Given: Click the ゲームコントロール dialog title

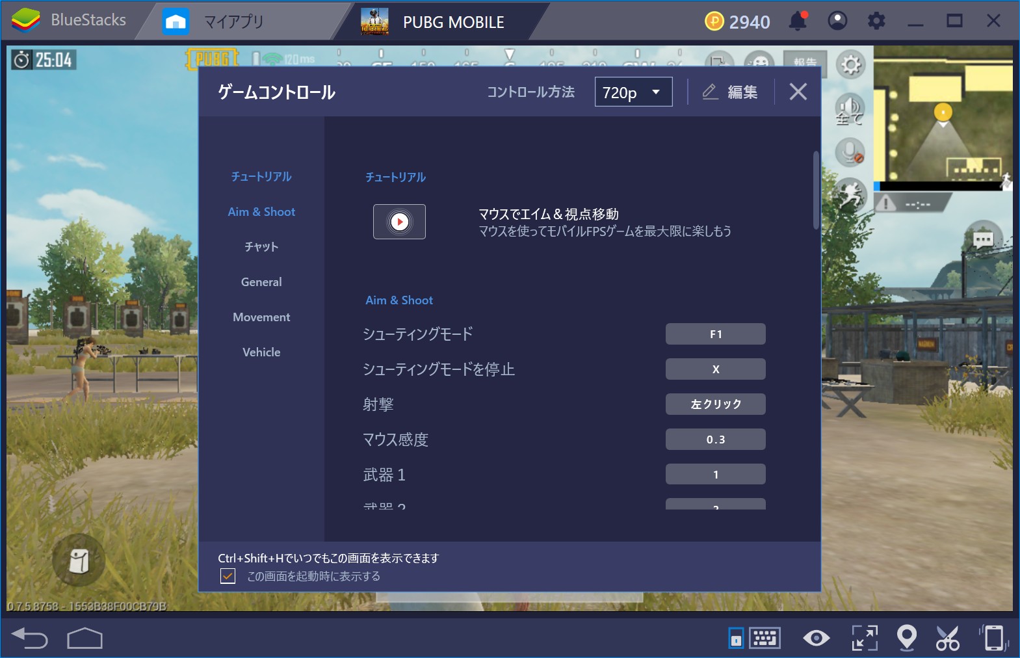Looking at the screenshot, I should (276, 92).
